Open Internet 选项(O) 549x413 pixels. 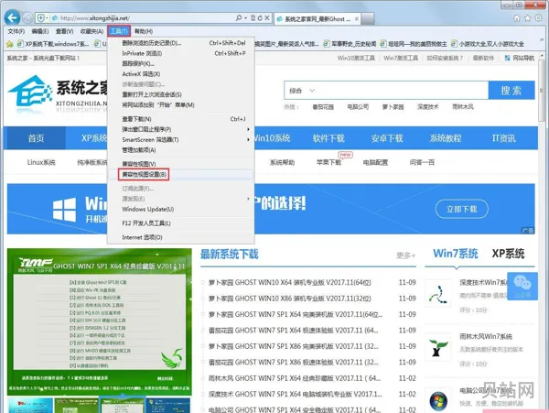(x=180, y=237)
